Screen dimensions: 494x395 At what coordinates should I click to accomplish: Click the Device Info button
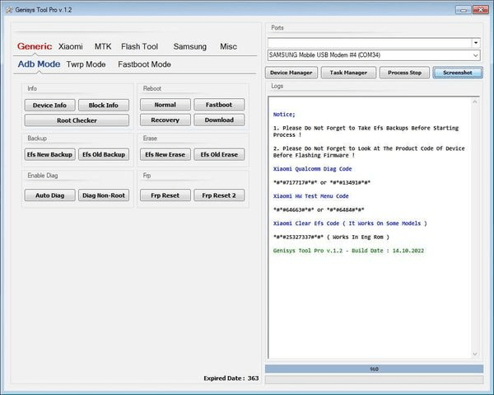(49, 105)
